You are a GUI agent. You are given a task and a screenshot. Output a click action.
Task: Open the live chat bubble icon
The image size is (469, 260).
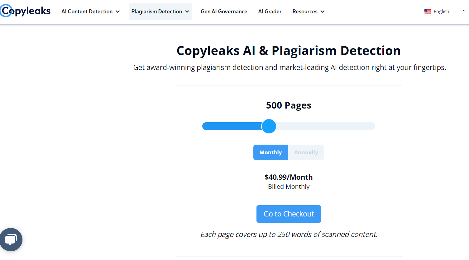pos(11,239)
